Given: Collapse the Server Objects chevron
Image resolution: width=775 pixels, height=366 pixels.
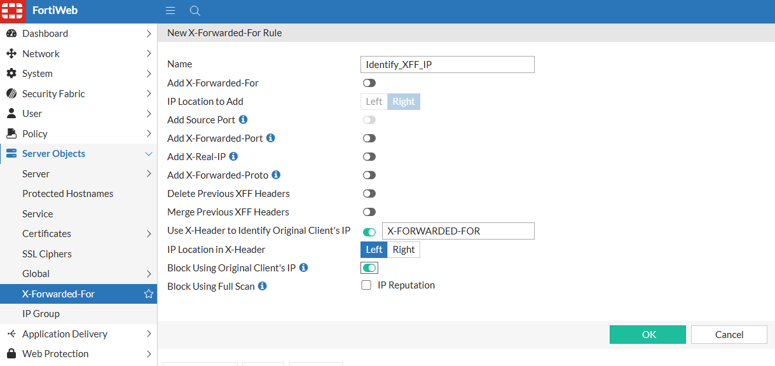Looking at the screenshot, I should (149, 154).
